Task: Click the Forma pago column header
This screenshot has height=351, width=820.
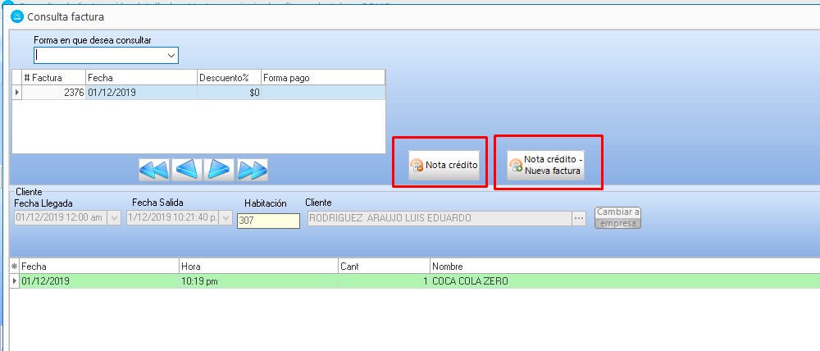Action: (x=322, y=77)
